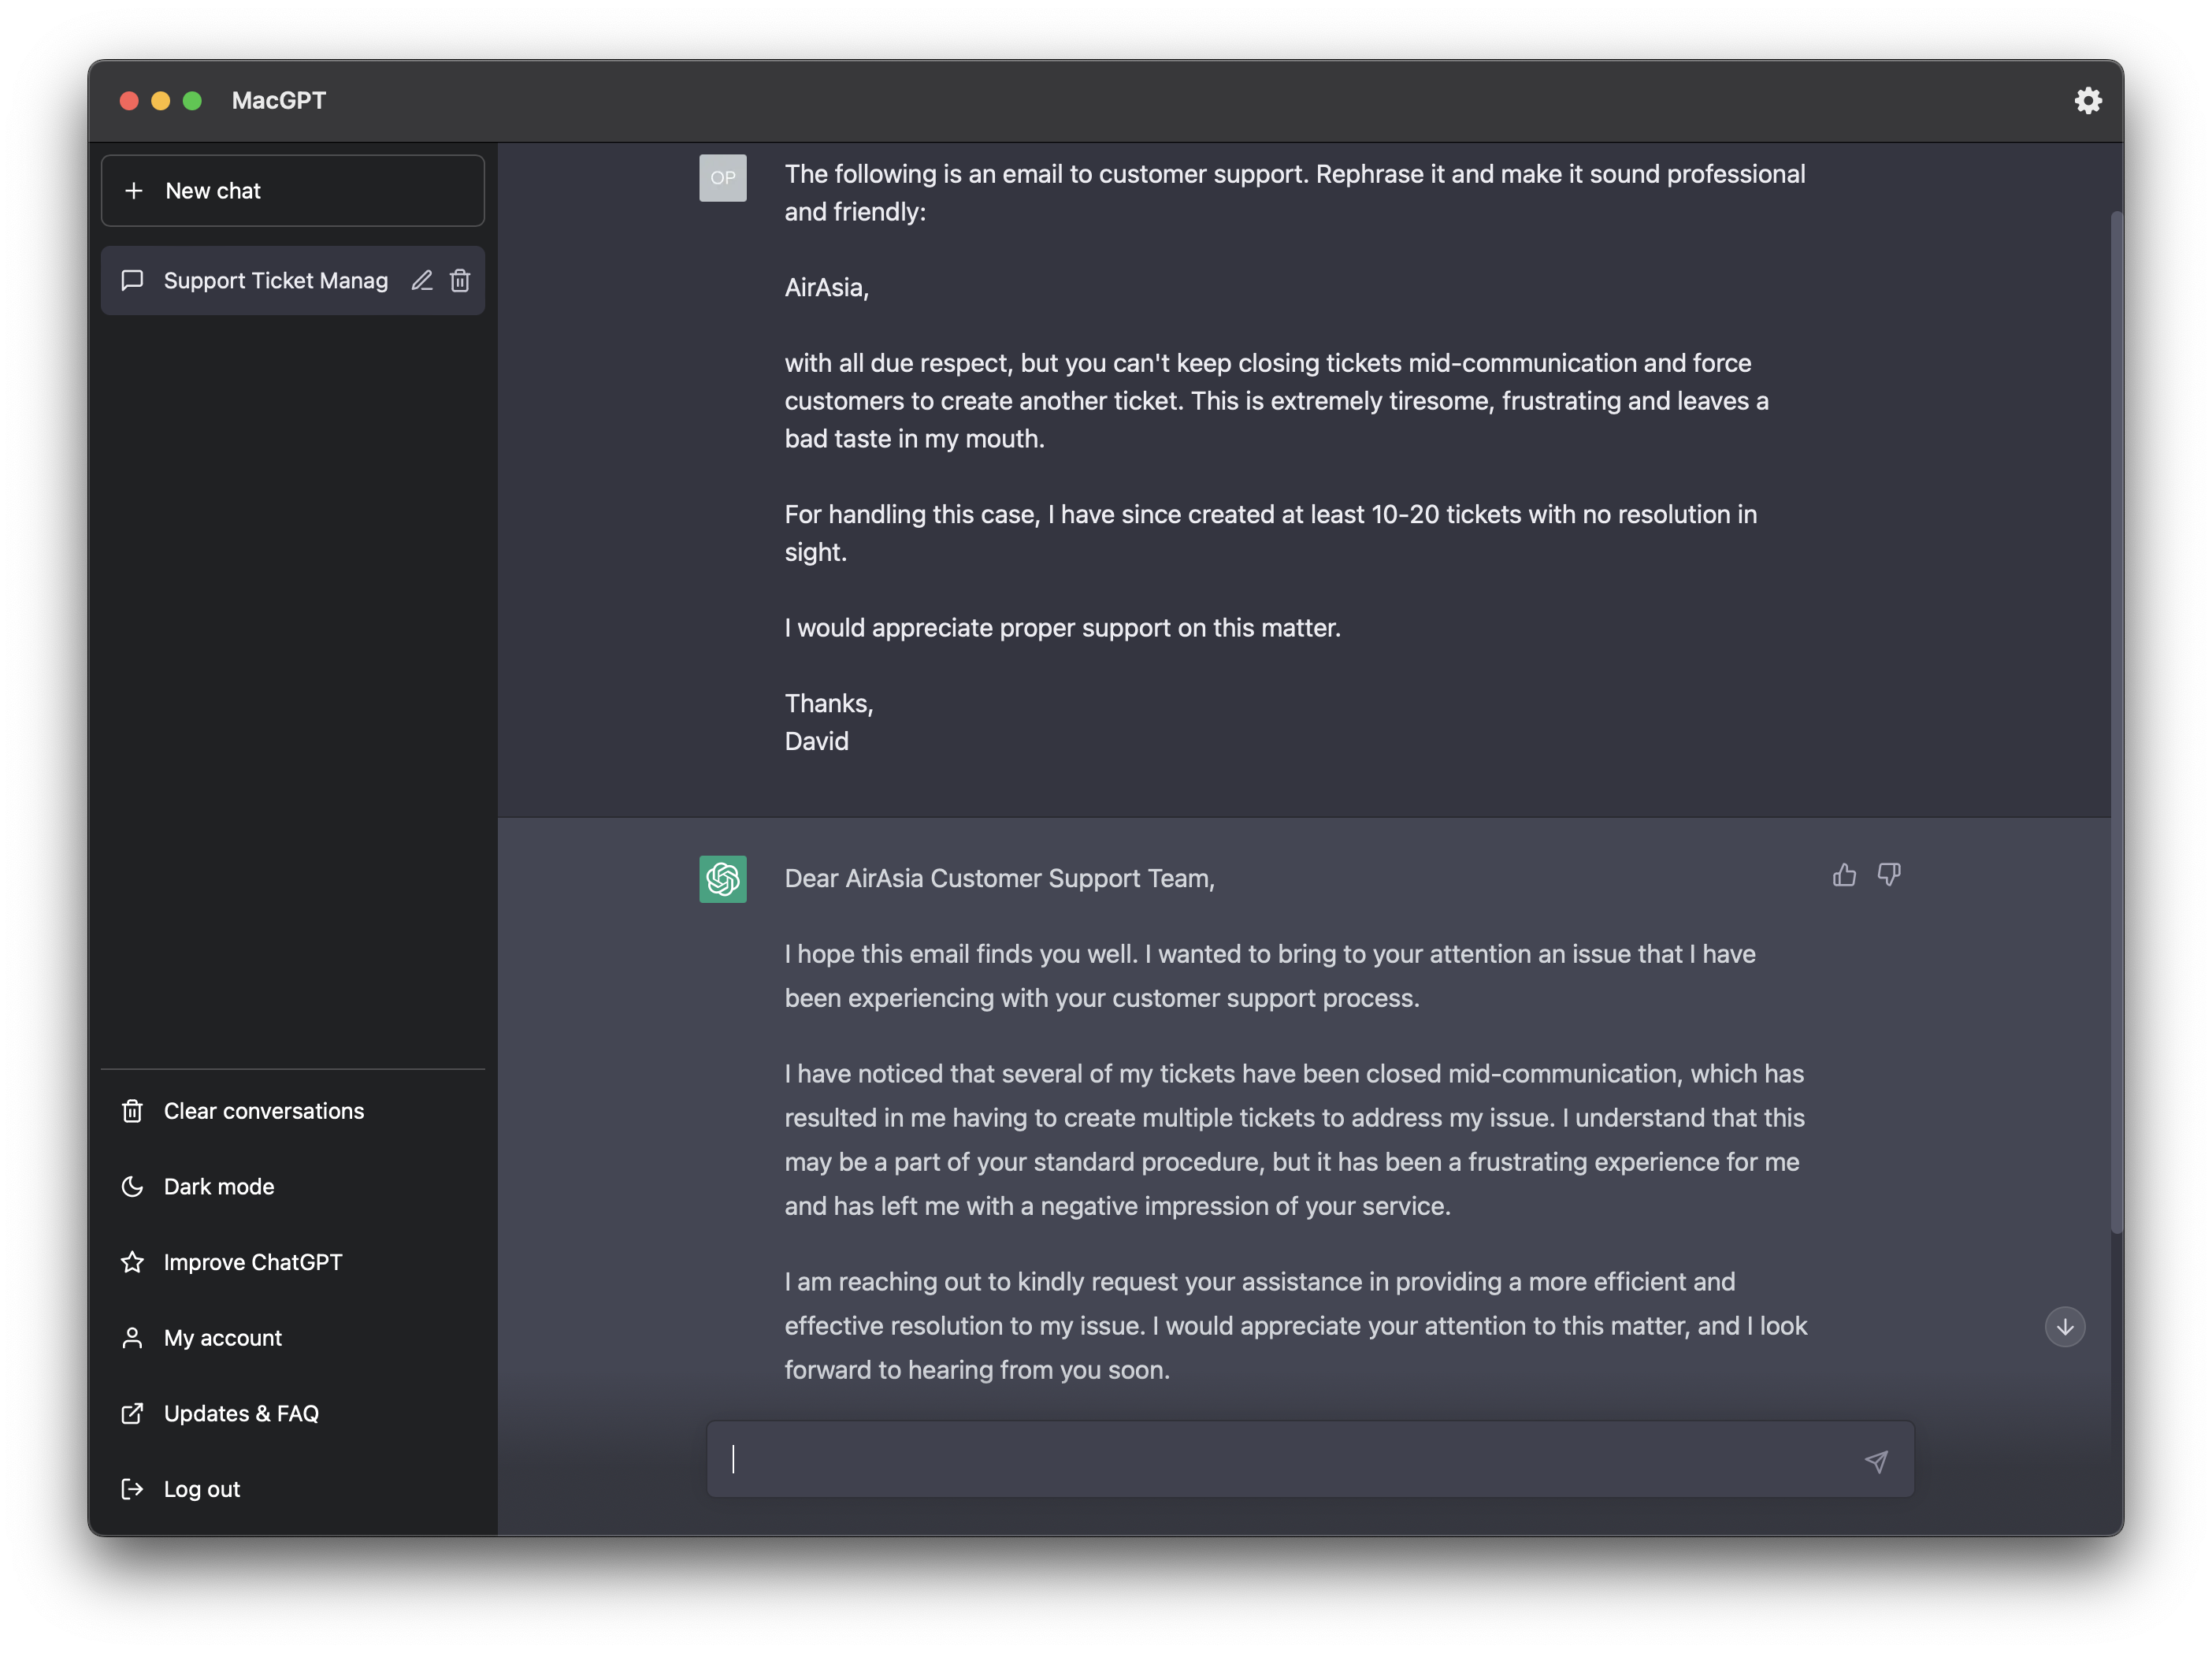Click the "David" signature text
This screenshot has width=2212, height=1653.
pyautogui.click(x=816, y=741)
